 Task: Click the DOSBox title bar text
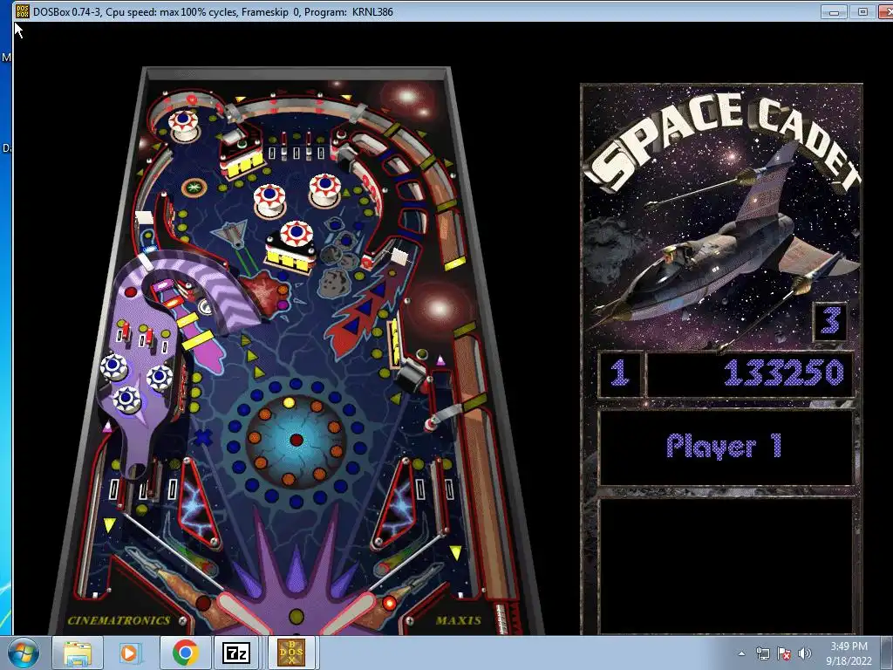pos(213,11)
